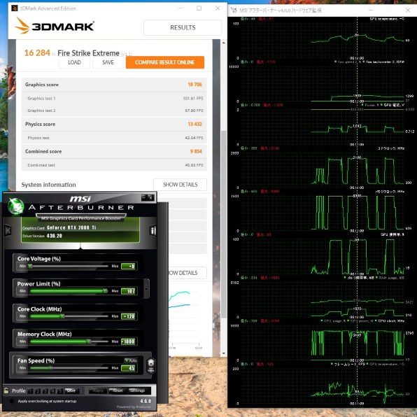Click the Core Voltage slider handle
The image size is (417, 417).
[30, 266]
